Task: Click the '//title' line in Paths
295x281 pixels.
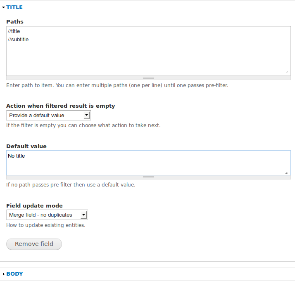Action: (x=14, y=31)
